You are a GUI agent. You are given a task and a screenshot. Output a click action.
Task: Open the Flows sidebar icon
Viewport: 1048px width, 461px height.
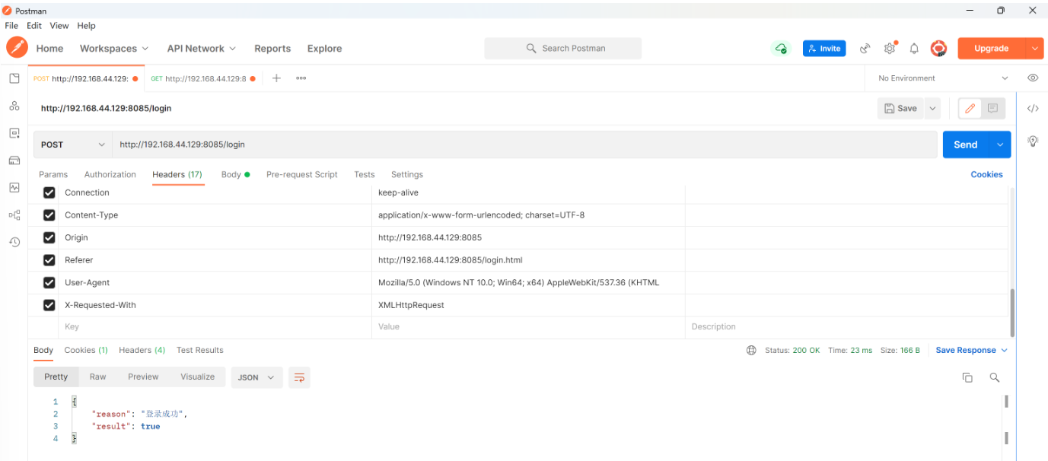14,215
